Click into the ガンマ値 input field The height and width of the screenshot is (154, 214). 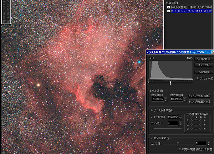(x=201, y=143)
